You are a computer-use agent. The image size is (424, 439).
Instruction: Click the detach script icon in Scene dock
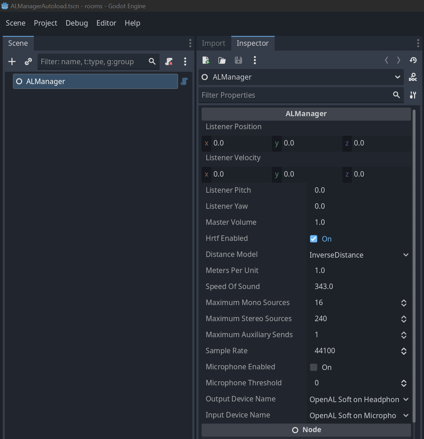click(169, 61)
